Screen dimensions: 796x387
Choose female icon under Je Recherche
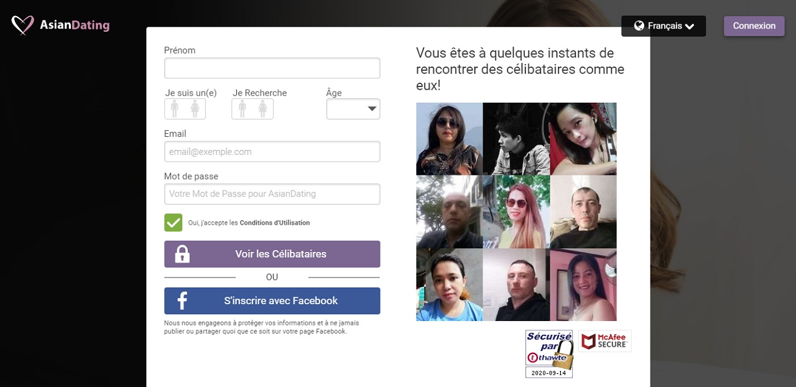pos(262,109)
